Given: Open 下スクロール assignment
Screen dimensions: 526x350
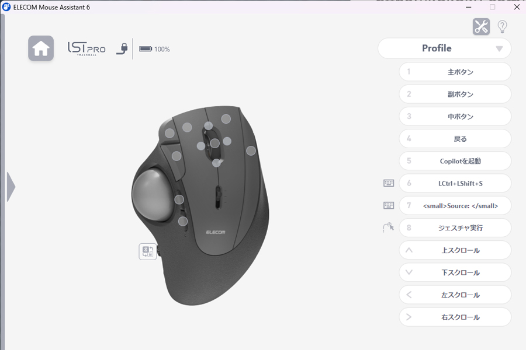Looking at the screenshot, I should [455, 272].
